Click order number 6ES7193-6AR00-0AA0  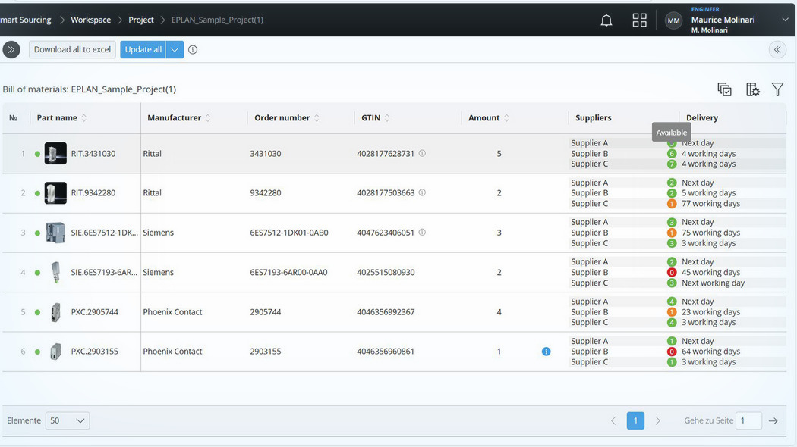288,273
